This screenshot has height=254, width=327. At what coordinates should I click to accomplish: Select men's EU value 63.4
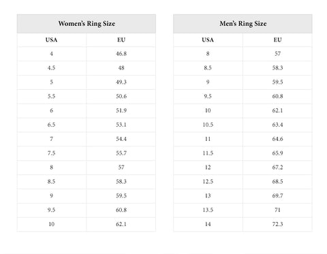277,125
